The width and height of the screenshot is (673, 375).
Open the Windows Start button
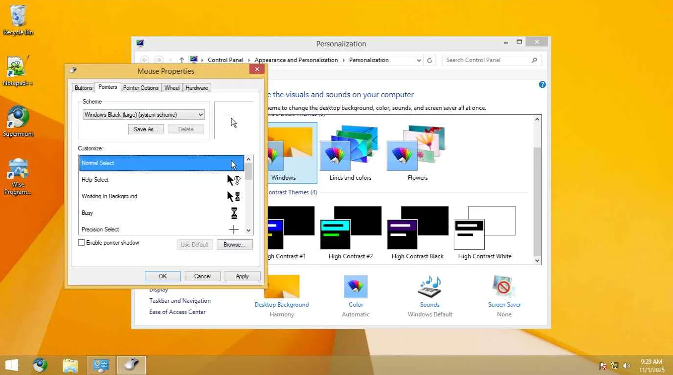pyautogui.click(x=12, y=365)
